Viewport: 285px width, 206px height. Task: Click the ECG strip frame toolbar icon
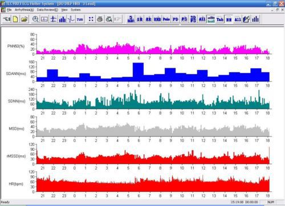point(44,19)
